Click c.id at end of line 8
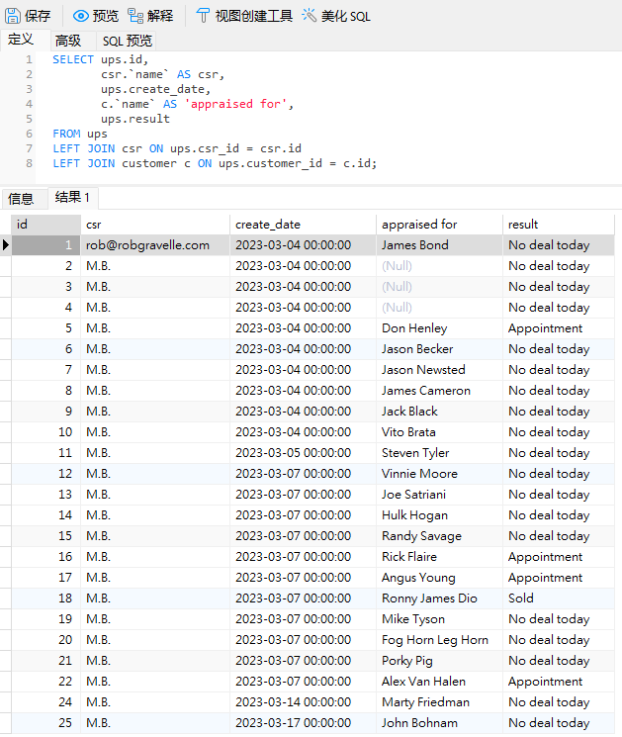 coord(357,163)
